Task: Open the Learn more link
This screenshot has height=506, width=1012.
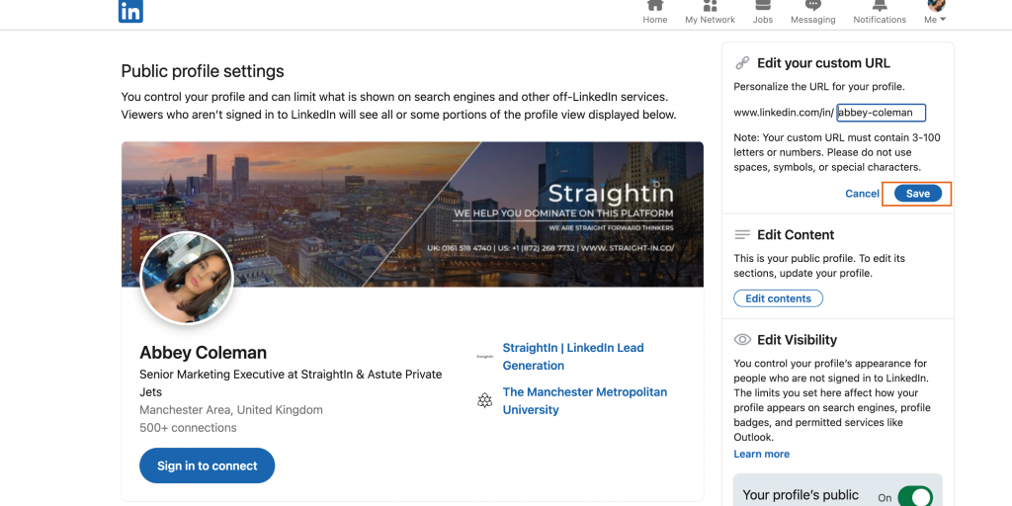Action: [761, 454]
